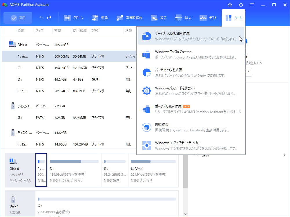Click the refresh icon in title bar
The height and width of the screenshot is (217, 290).
click(241, 5)
